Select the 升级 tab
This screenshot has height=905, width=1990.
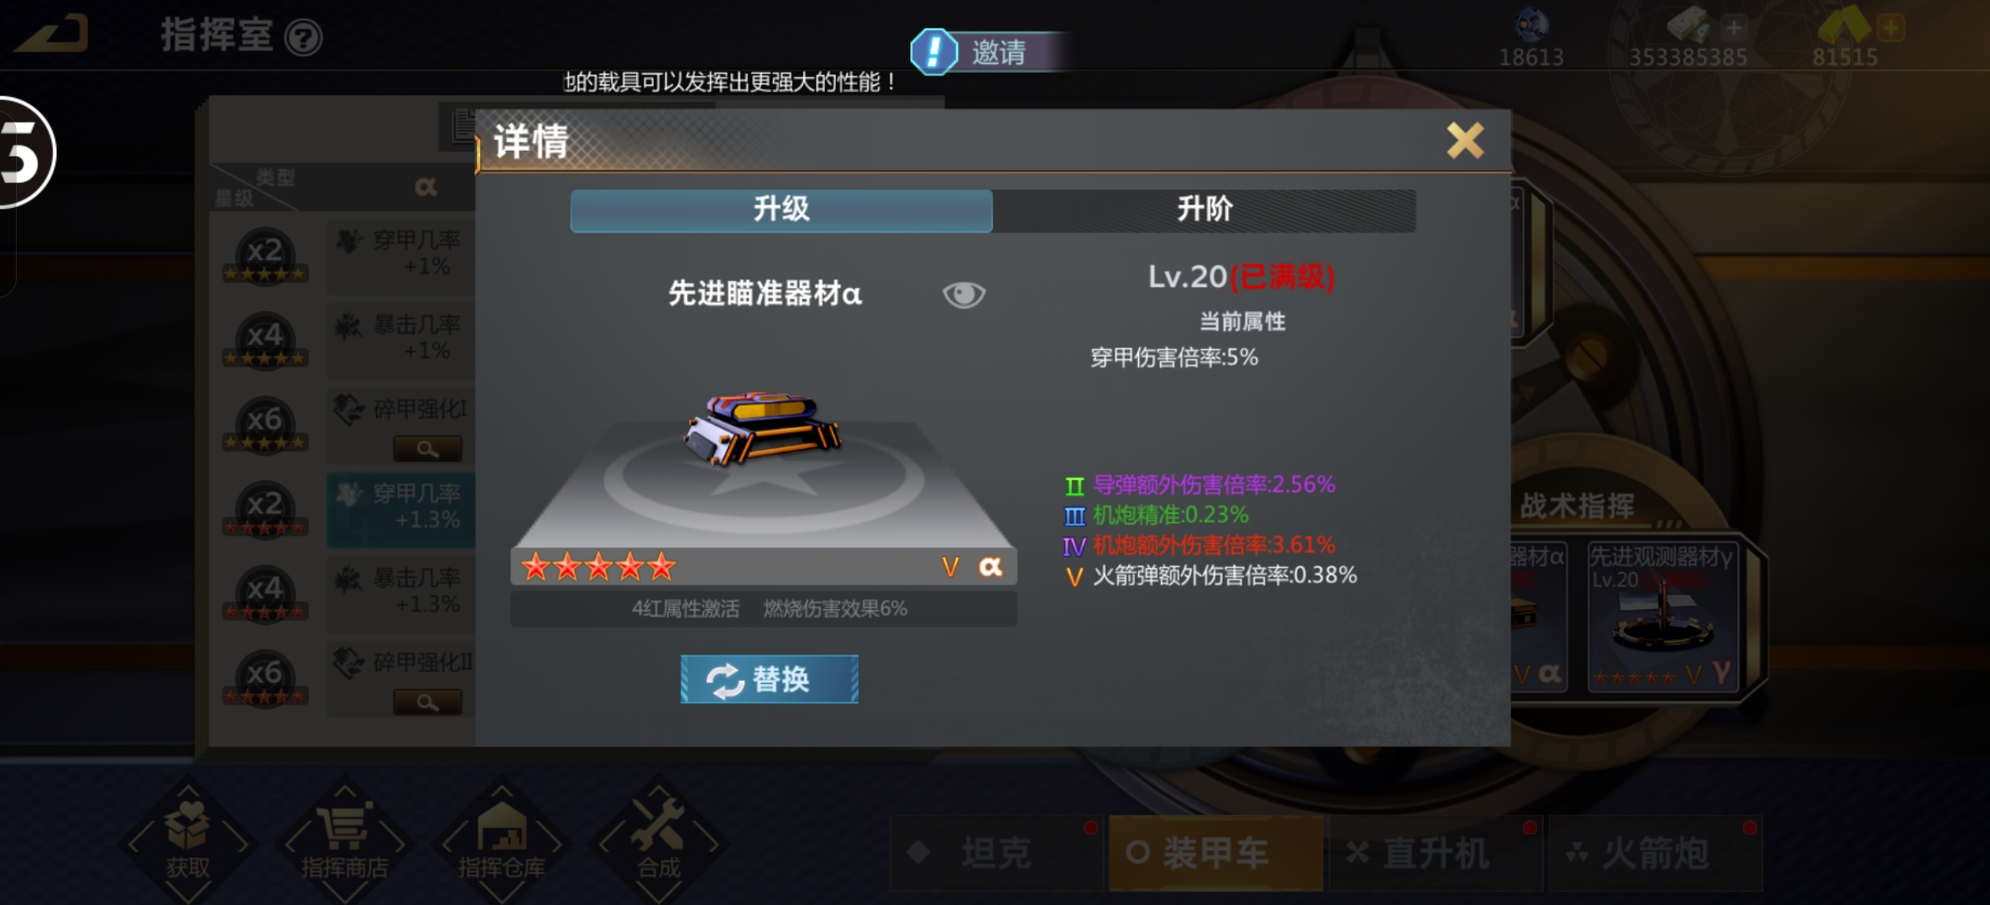click(781, 209)
